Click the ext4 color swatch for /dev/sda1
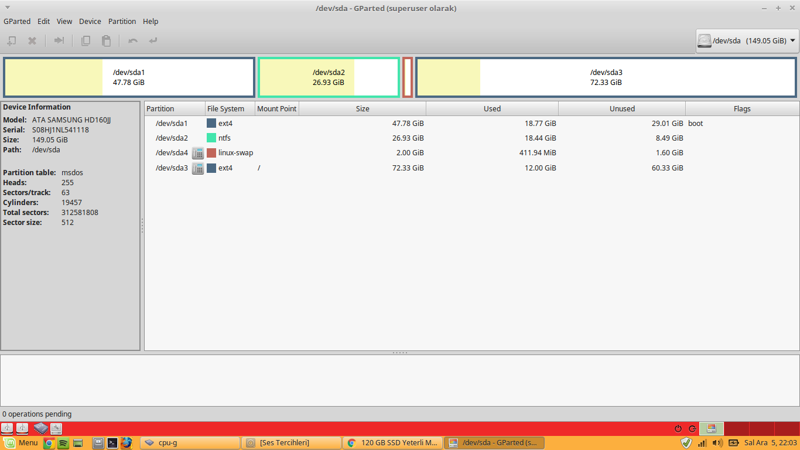The image size is (800, 450). point(211,124)
